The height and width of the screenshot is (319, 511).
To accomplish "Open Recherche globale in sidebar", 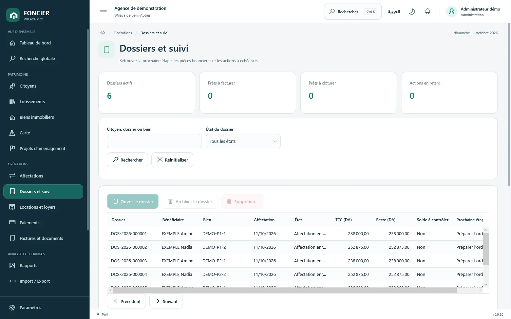I will tap(43, 59).
